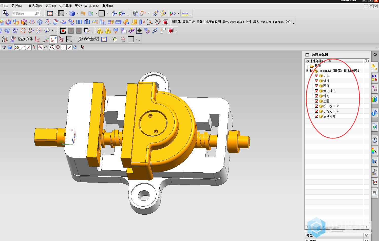Open dropdown arrow beside top toolbar WCS icon
Image resolution: width=379 pixels, height=241 pixels.
[x=149, y=13]
